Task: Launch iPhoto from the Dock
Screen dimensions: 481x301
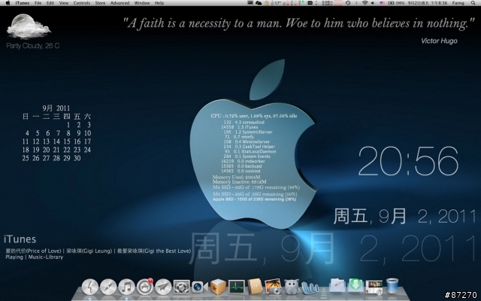Action: pyautogui.click(x=273, y=287)
